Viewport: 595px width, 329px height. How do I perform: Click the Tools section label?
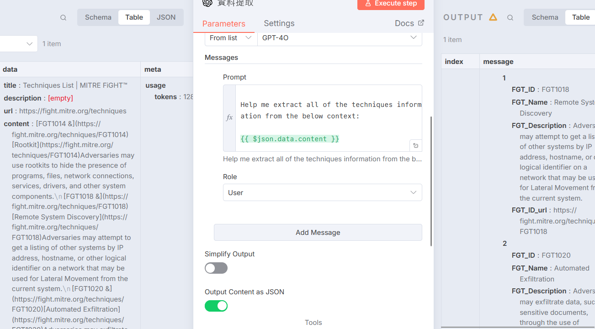(x=313, y=323)
